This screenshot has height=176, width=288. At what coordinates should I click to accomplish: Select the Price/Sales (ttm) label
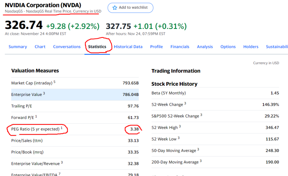point(27,140)
